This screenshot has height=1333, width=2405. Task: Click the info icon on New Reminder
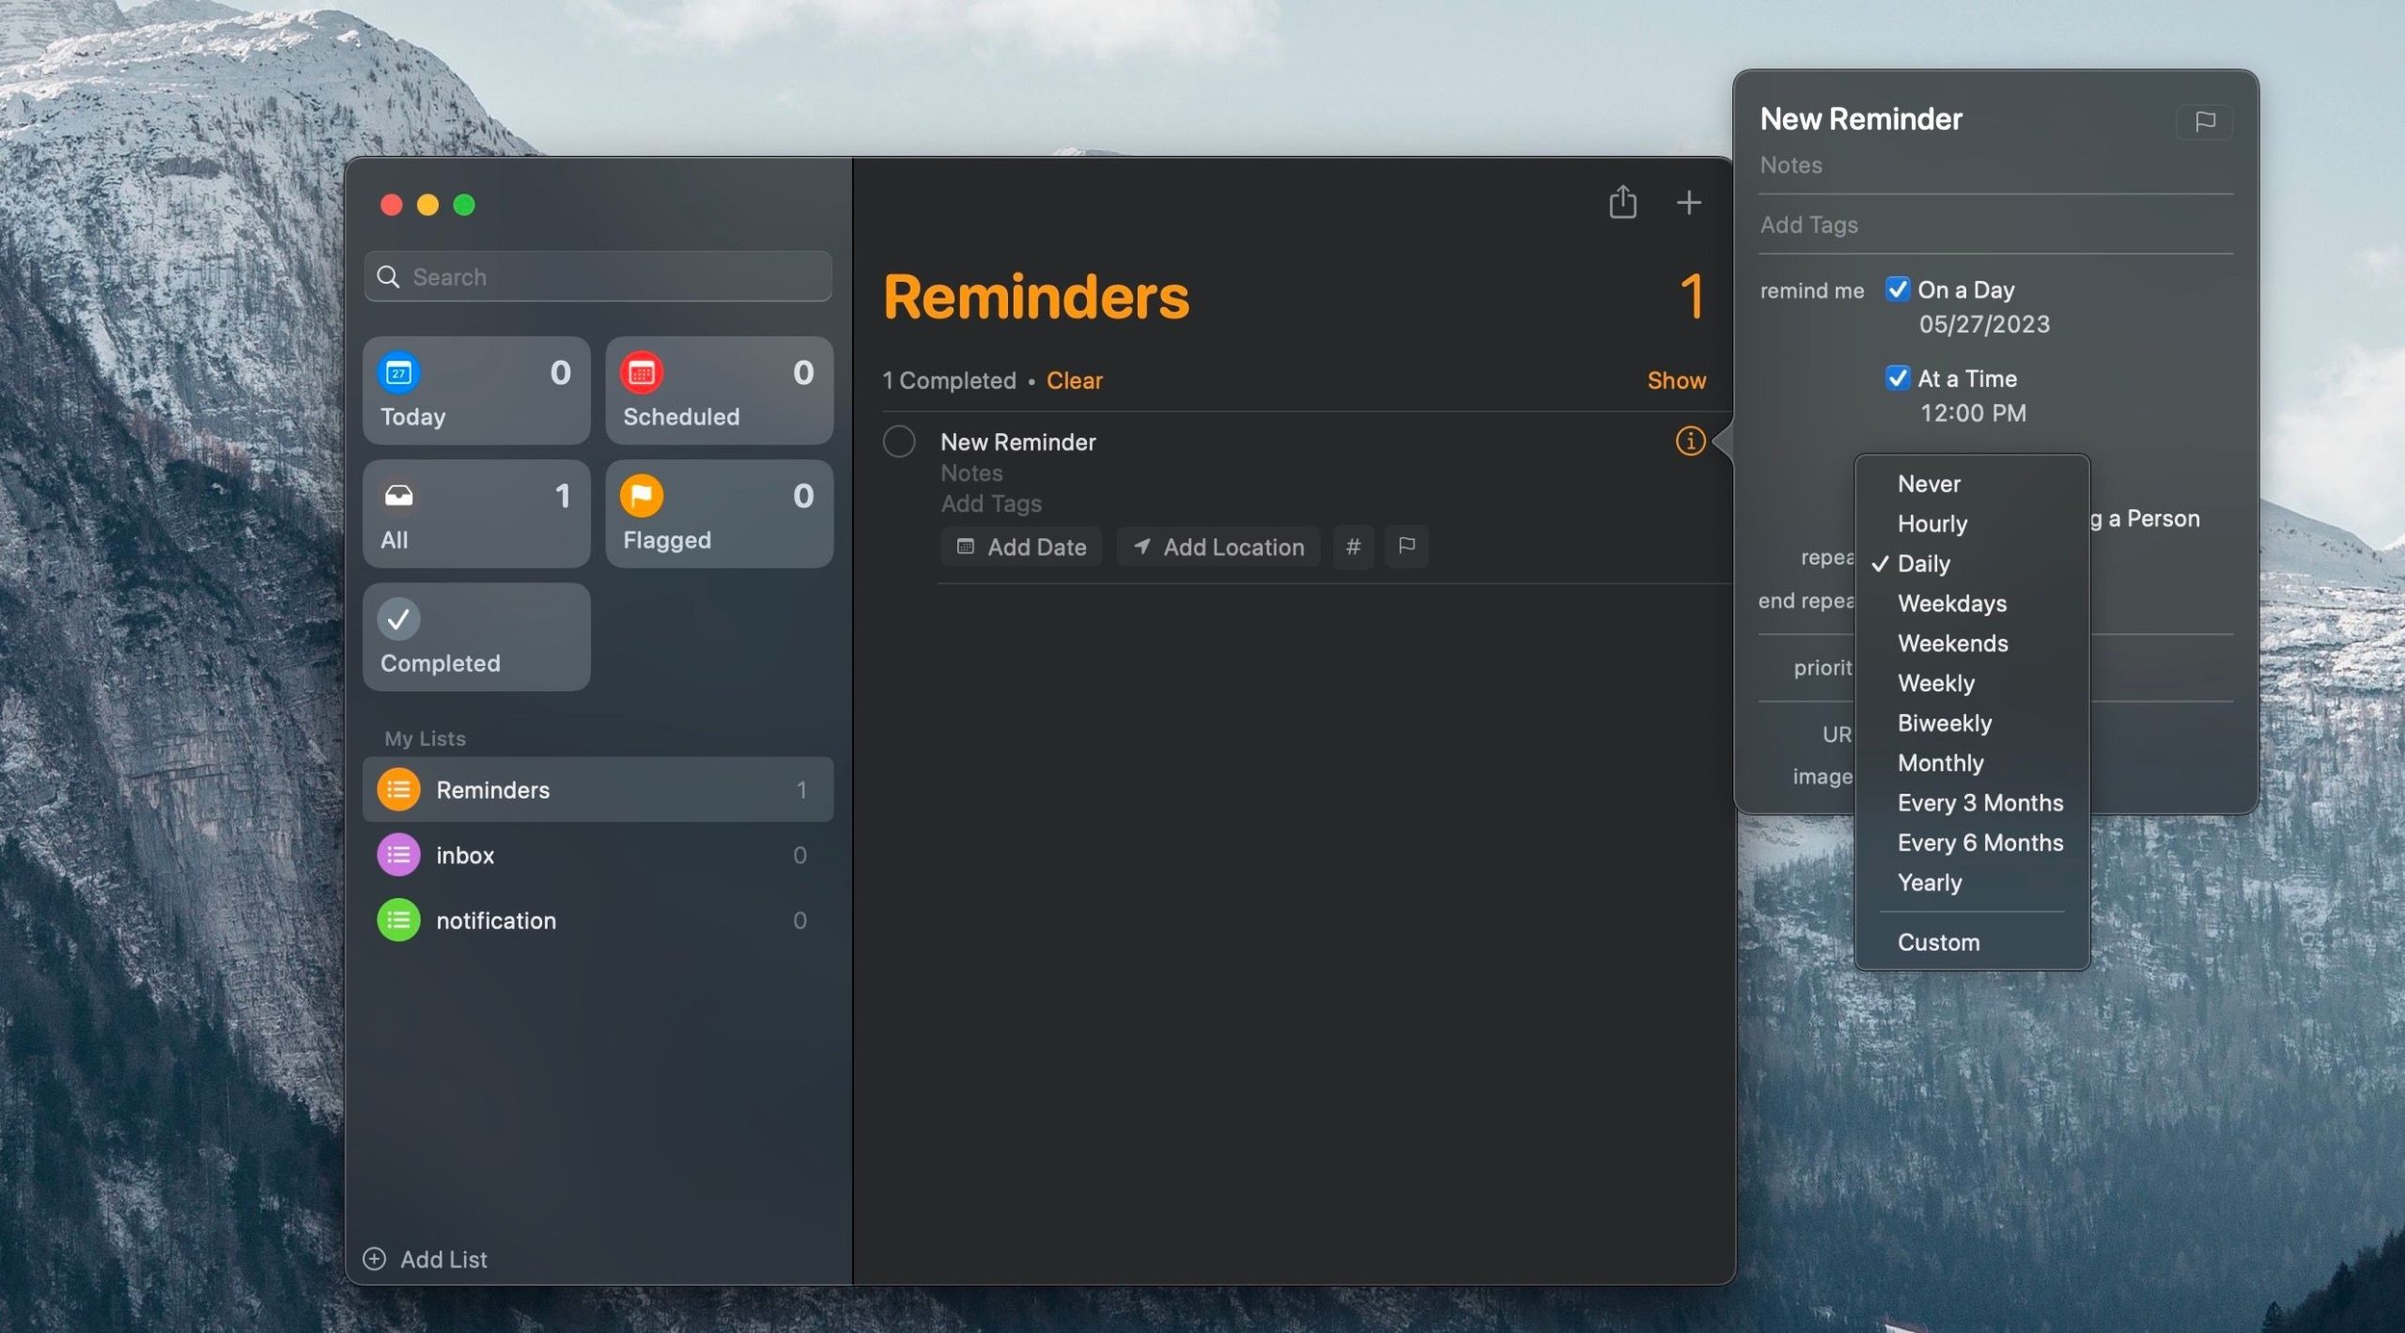point(1689,440)
